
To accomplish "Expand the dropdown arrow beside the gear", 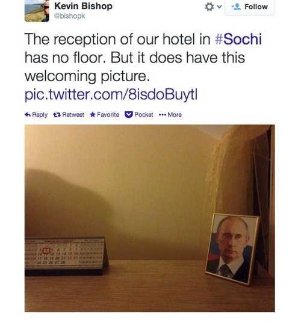I will 219,7.
